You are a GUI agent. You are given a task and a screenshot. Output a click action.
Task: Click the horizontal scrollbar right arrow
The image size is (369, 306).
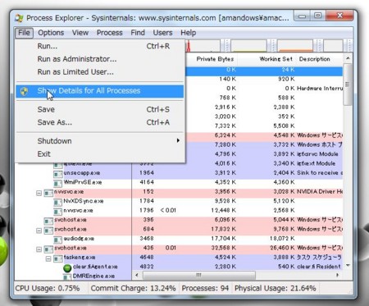pyautogui.click(x=338, y=275)
